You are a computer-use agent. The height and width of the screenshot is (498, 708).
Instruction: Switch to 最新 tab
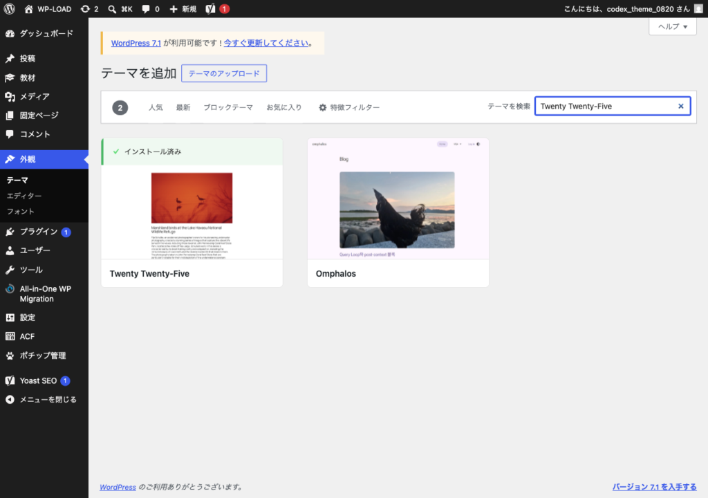click(183, 107)
